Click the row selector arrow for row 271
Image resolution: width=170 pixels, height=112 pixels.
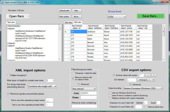click(x=67, y=32)
